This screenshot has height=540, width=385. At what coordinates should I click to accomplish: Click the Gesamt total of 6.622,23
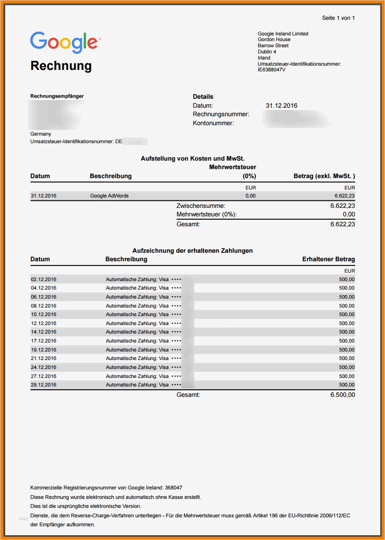tap(344, 224)
